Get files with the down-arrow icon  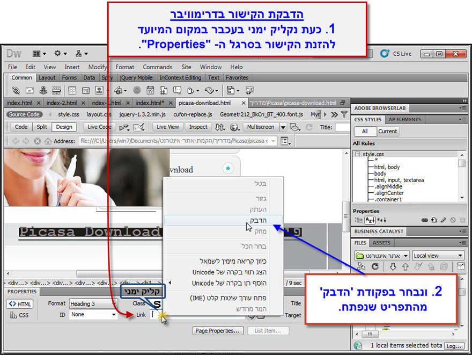[x=393, y=266]
